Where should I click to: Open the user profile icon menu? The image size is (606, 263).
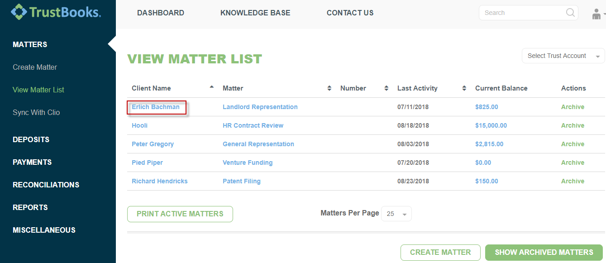point(597,14)
